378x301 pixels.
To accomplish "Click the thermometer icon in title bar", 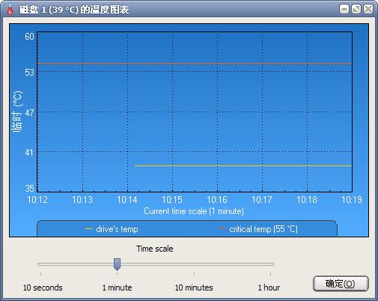I will [x=10, y=10].
